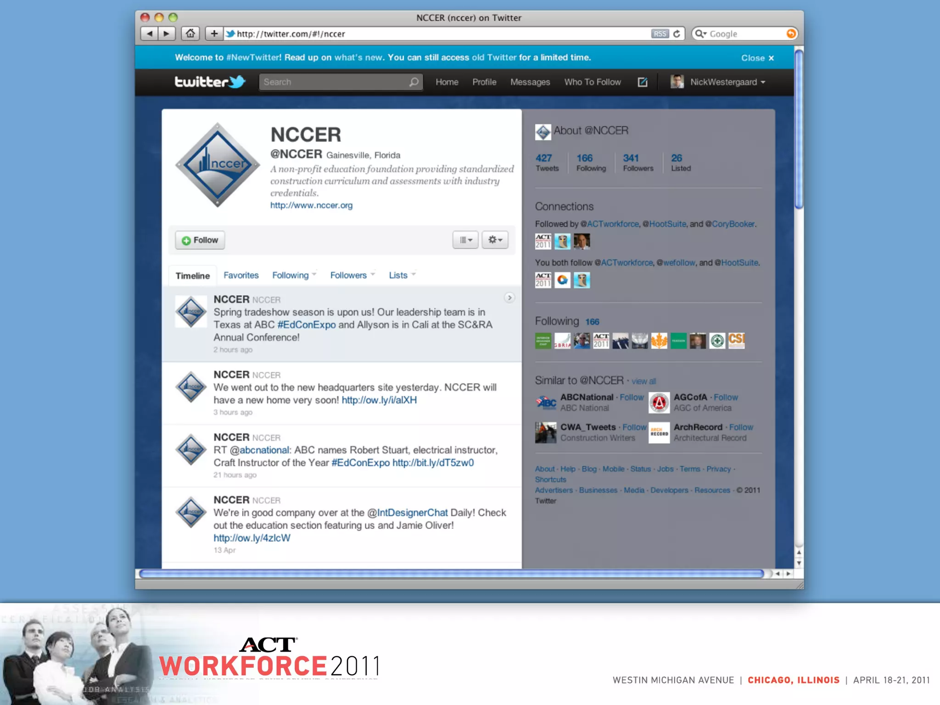Go forward with the browser forward arrow
The width and height of the screenshot is (940, 705).
tap(167, 34)
